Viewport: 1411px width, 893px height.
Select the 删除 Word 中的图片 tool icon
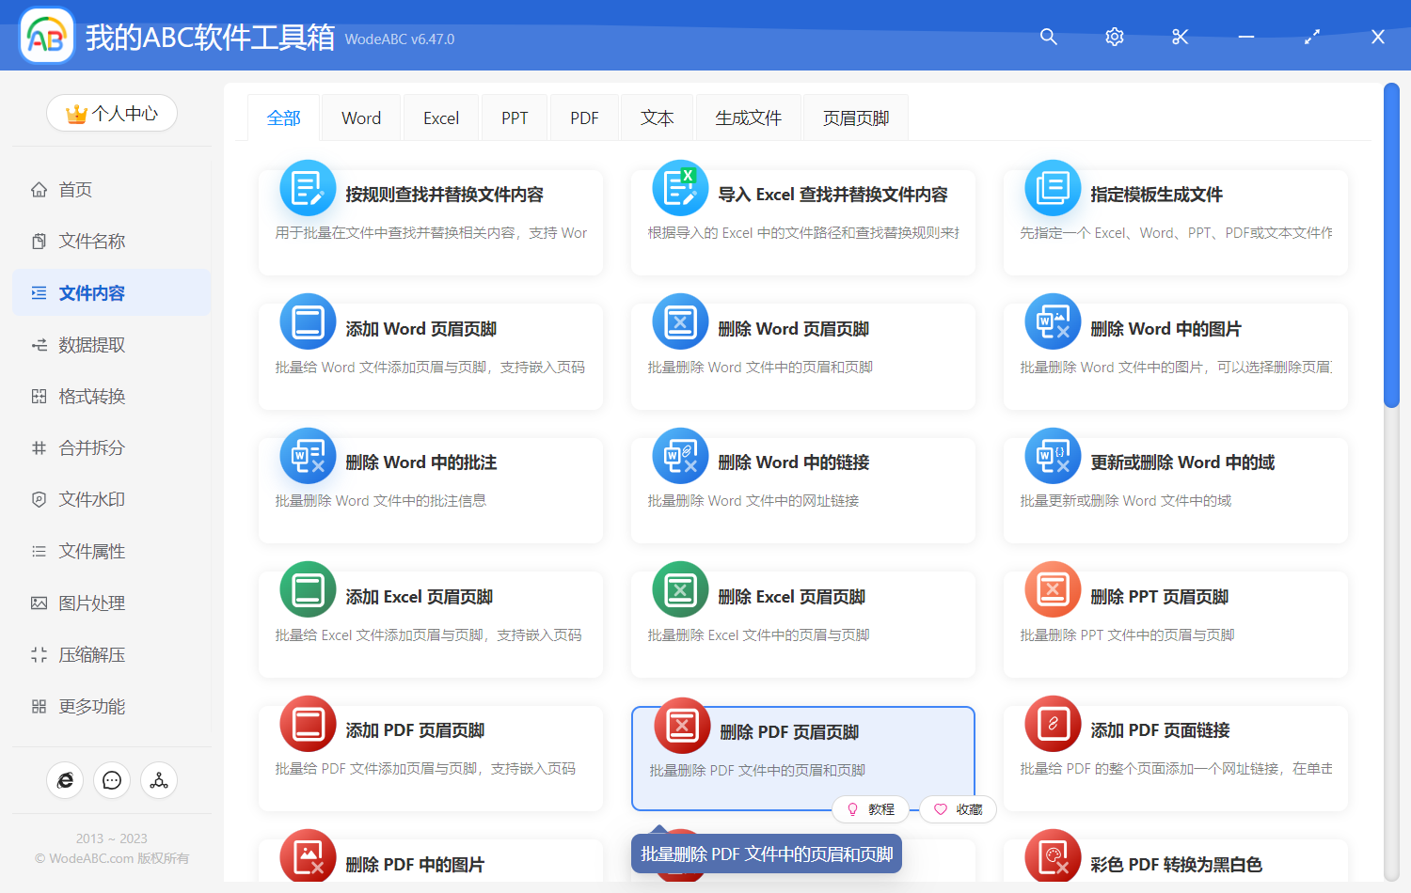click(1053, 321)
